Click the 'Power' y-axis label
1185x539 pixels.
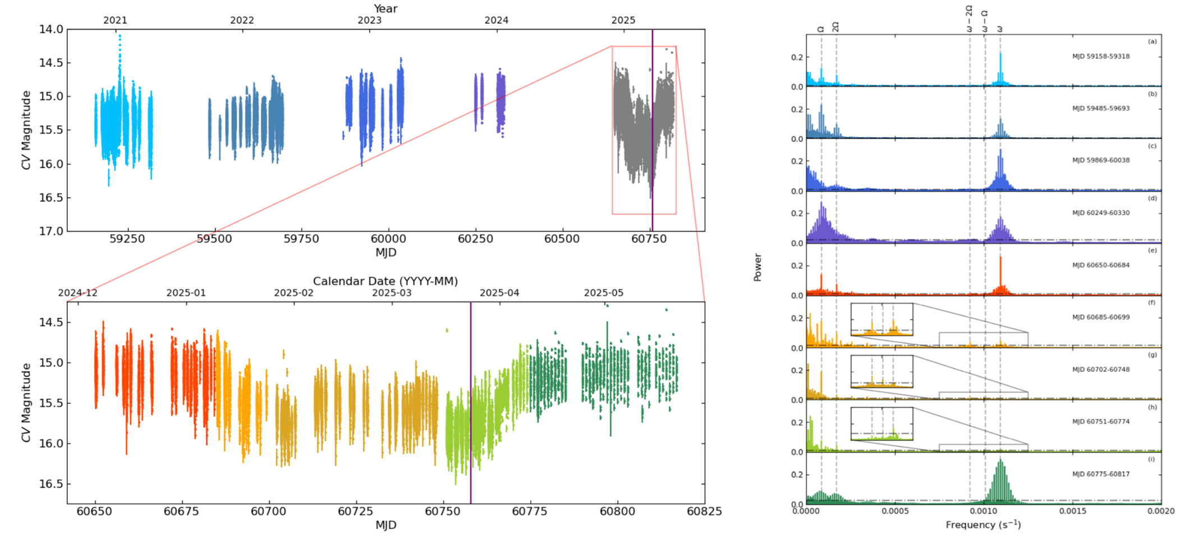[757, 267]
